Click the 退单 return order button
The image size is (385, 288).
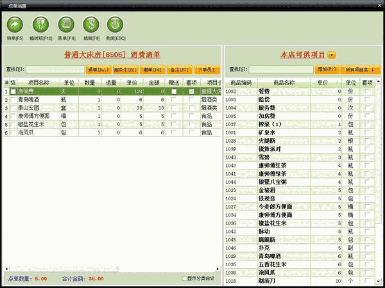pos(98,69)
